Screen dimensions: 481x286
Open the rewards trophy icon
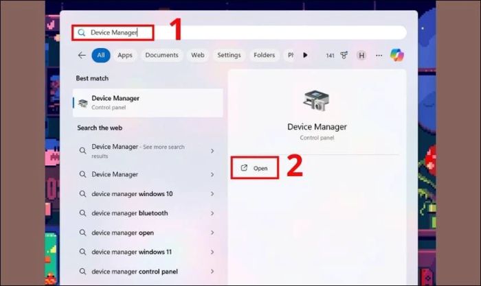point(344,55)
